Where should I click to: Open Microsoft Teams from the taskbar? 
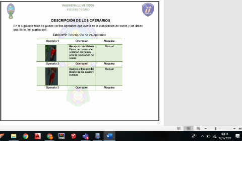(x=85, y=136)
